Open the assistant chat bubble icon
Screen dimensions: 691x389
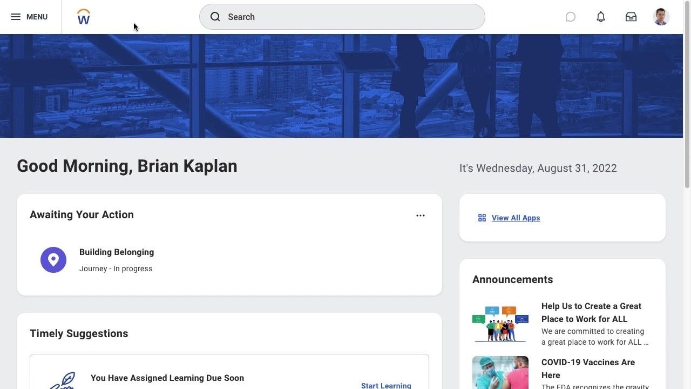[571, 17]
